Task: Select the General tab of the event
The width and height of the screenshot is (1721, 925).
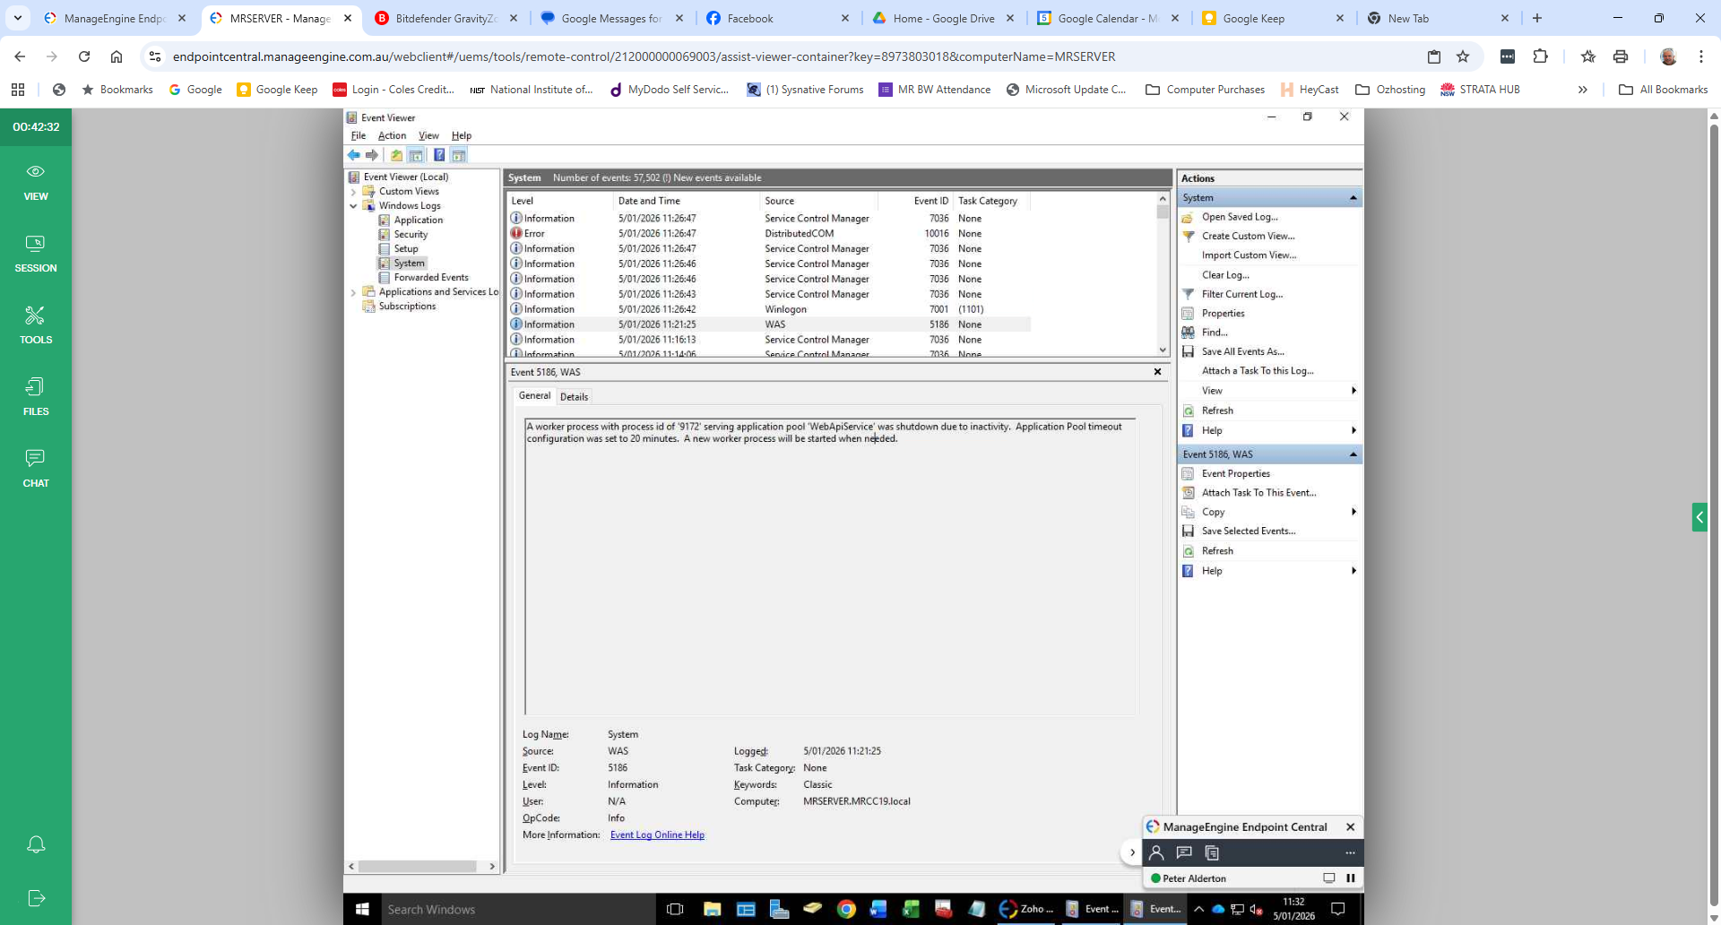Action: pyautogui.click(x=534, y=395)
